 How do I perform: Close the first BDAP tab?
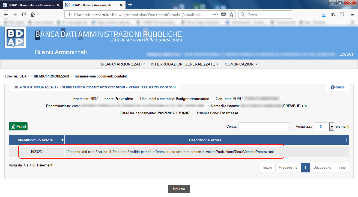pos(58,5)
